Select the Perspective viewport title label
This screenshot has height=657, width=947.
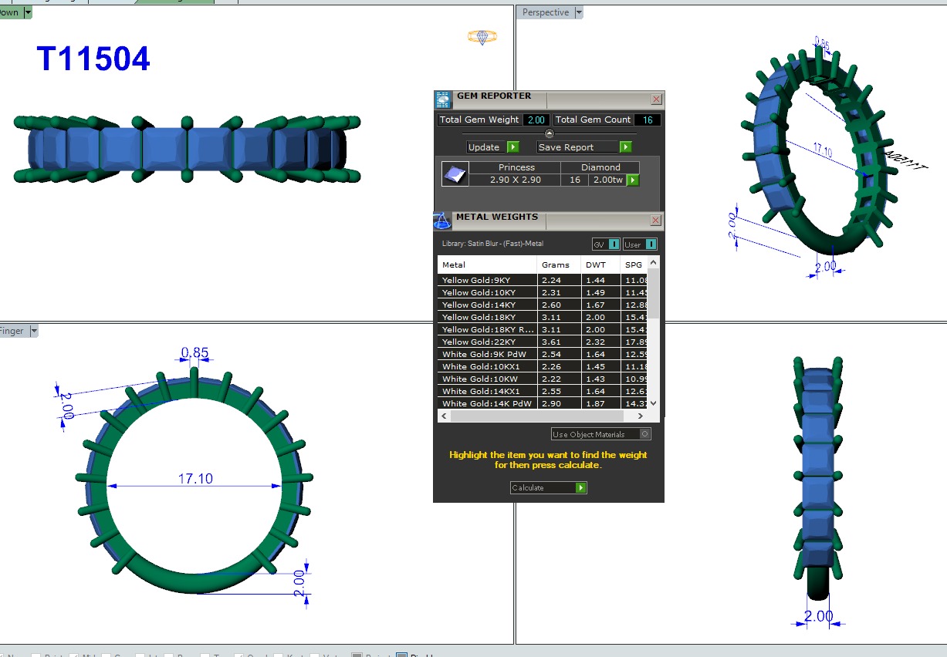click(545, 12)
